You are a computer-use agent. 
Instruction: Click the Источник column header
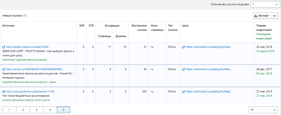(x=9, y=26)
